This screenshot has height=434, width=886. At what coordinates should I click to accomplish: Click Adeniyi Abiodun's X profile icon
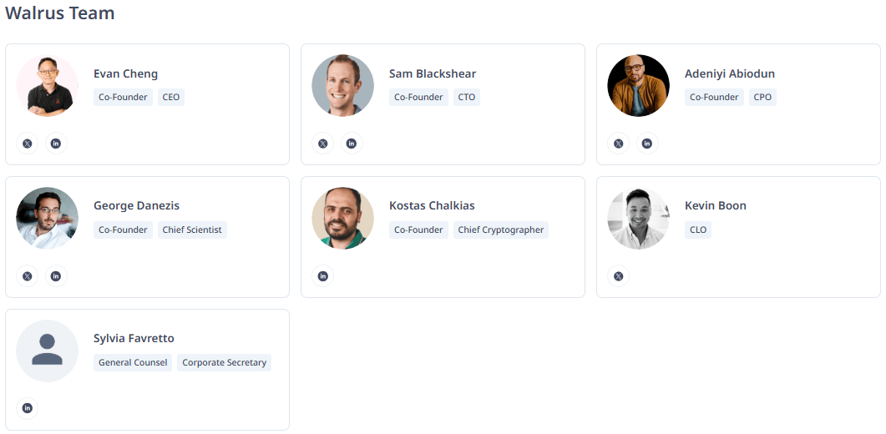coord(619,144)
